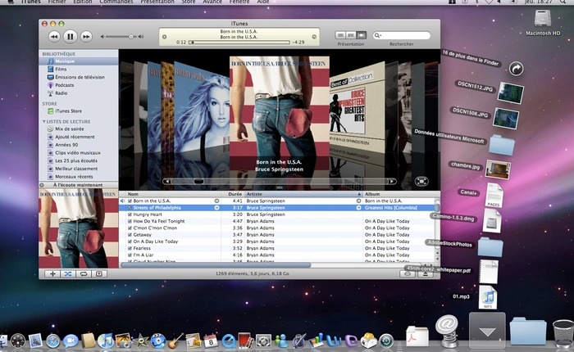Viewport: 574px width, 352px height.
Task: Go back to the previous track
Action: click(x=54, y=36)
